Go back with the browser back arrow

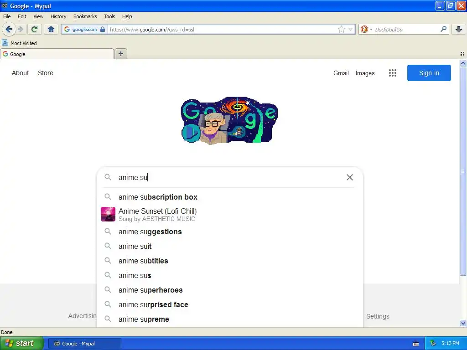click(x=9, y=29)
